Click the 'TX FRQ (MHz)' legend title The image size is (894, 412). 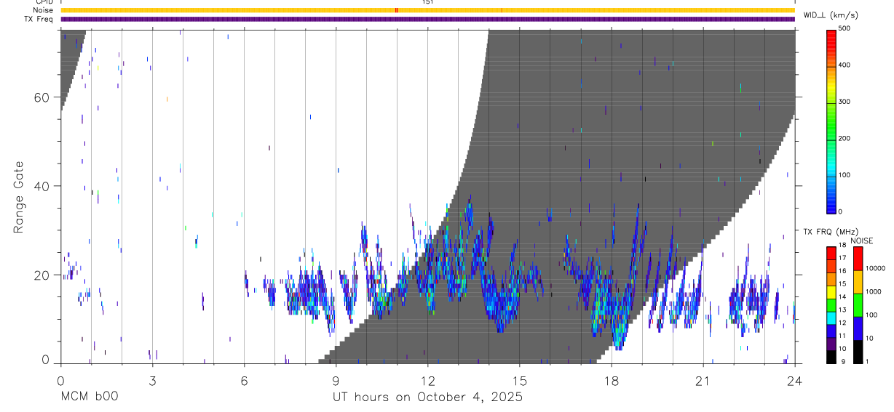click(x=831, y=232)
